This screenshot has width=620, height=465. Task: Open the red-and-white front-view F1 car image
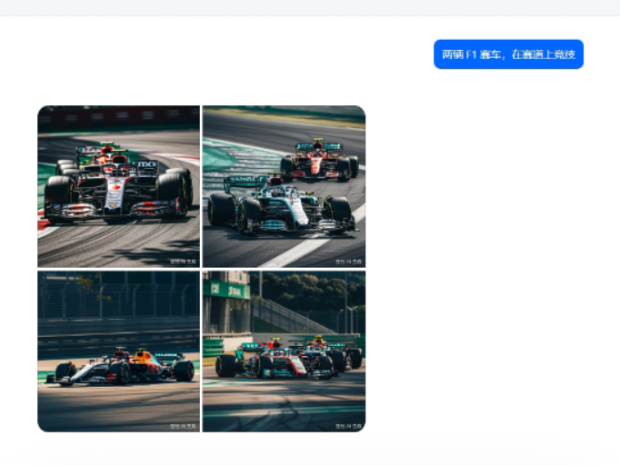point(118,186)
